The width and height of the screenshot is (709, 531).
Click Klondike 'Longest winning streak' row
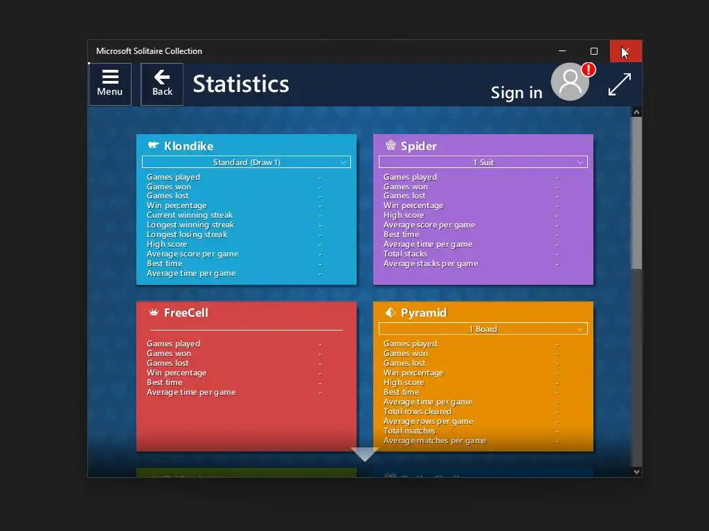pos(234,225)
